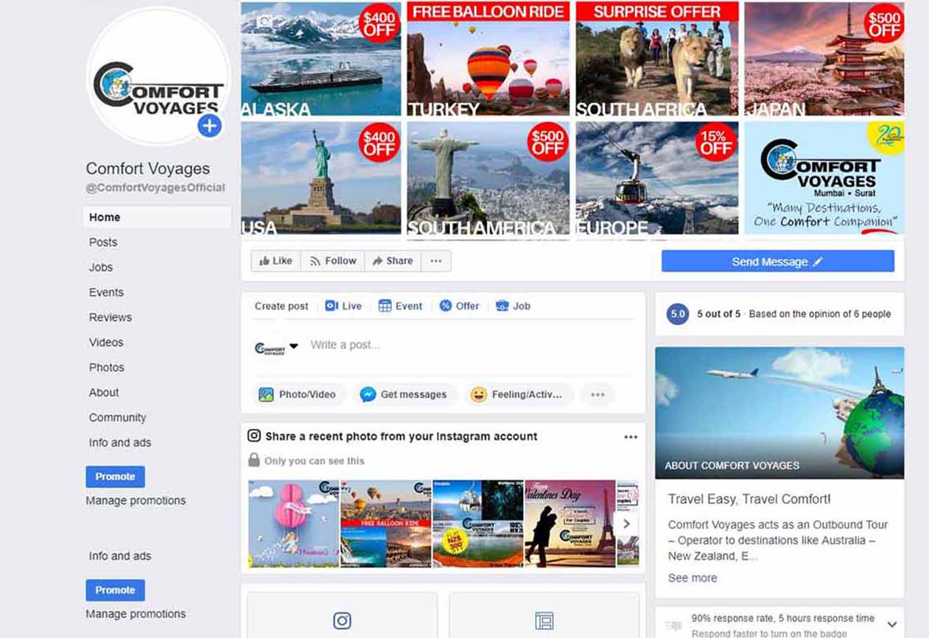Viewport: 929px width, 638px height.
Task: Open the Japan $500 off tile
Action: click(x=824, y=58)
